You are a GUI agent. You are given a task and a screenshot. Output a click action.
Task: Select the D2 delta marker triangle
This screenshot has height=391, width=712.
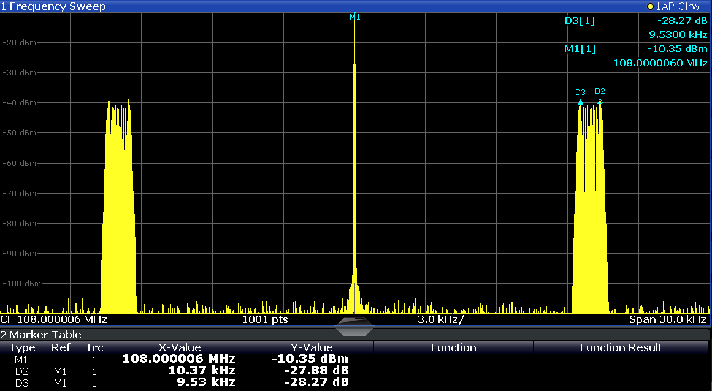point(600,101)
